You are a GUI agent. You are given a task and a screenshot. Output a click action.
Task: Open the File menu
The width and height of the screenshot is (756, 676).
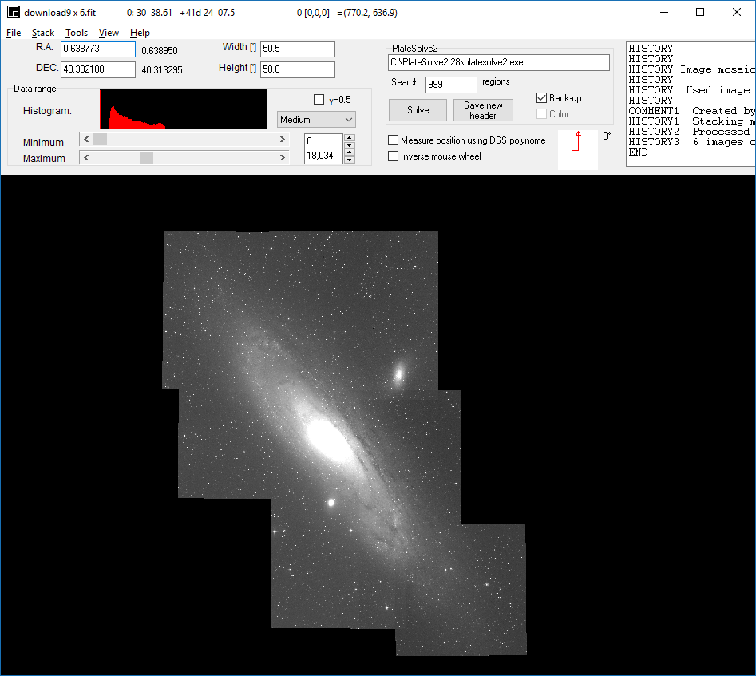pyautogui.click(x=13, y=33)
